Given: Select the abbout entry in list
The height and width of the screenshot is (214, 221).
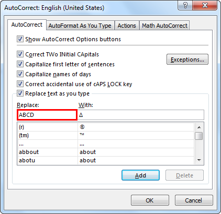Looking at the screenshot, I should pyautogui.click(x=106, y=152).
